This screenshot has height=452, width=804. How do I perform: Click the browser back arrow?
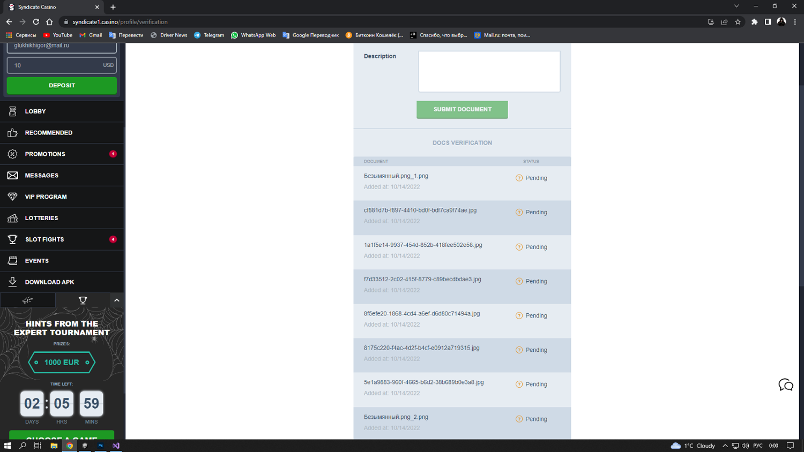coord(9,22)
